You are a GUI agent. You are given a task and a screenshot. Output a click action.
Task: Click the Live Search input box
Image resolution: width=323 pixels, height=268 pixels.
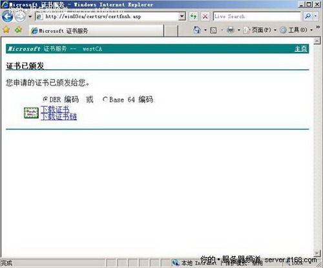(256, 16)
